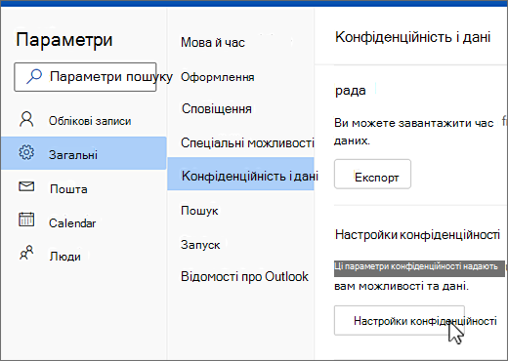Image resolution: width=508 pixels, height=361 pixels.
Task: Click the highlighted text Ці параметри конфіденційності надають
Action: point(419,268)
